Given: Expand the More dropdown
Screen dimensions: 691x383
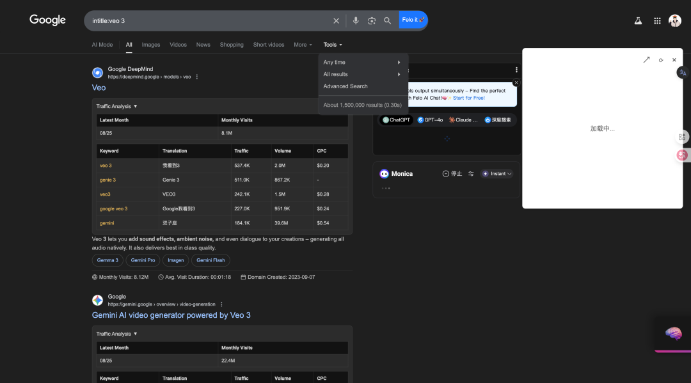Looking at the screenshot, I should (x=303, y=45).
